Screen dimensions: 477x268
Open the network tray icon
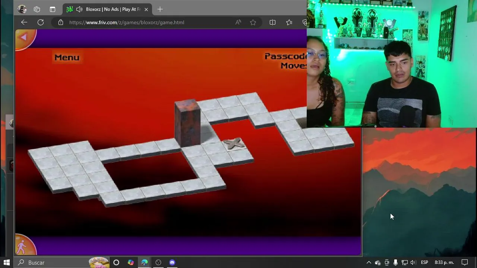pyautogui.click(x=404, y=262)
